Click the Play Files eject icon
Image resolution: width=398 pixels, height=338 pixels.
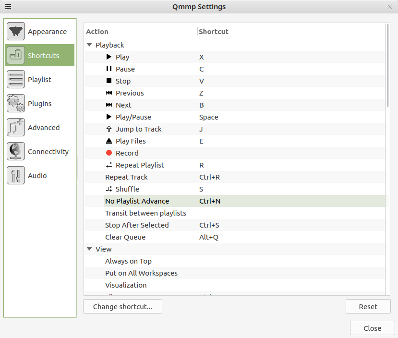pos(109,141)
